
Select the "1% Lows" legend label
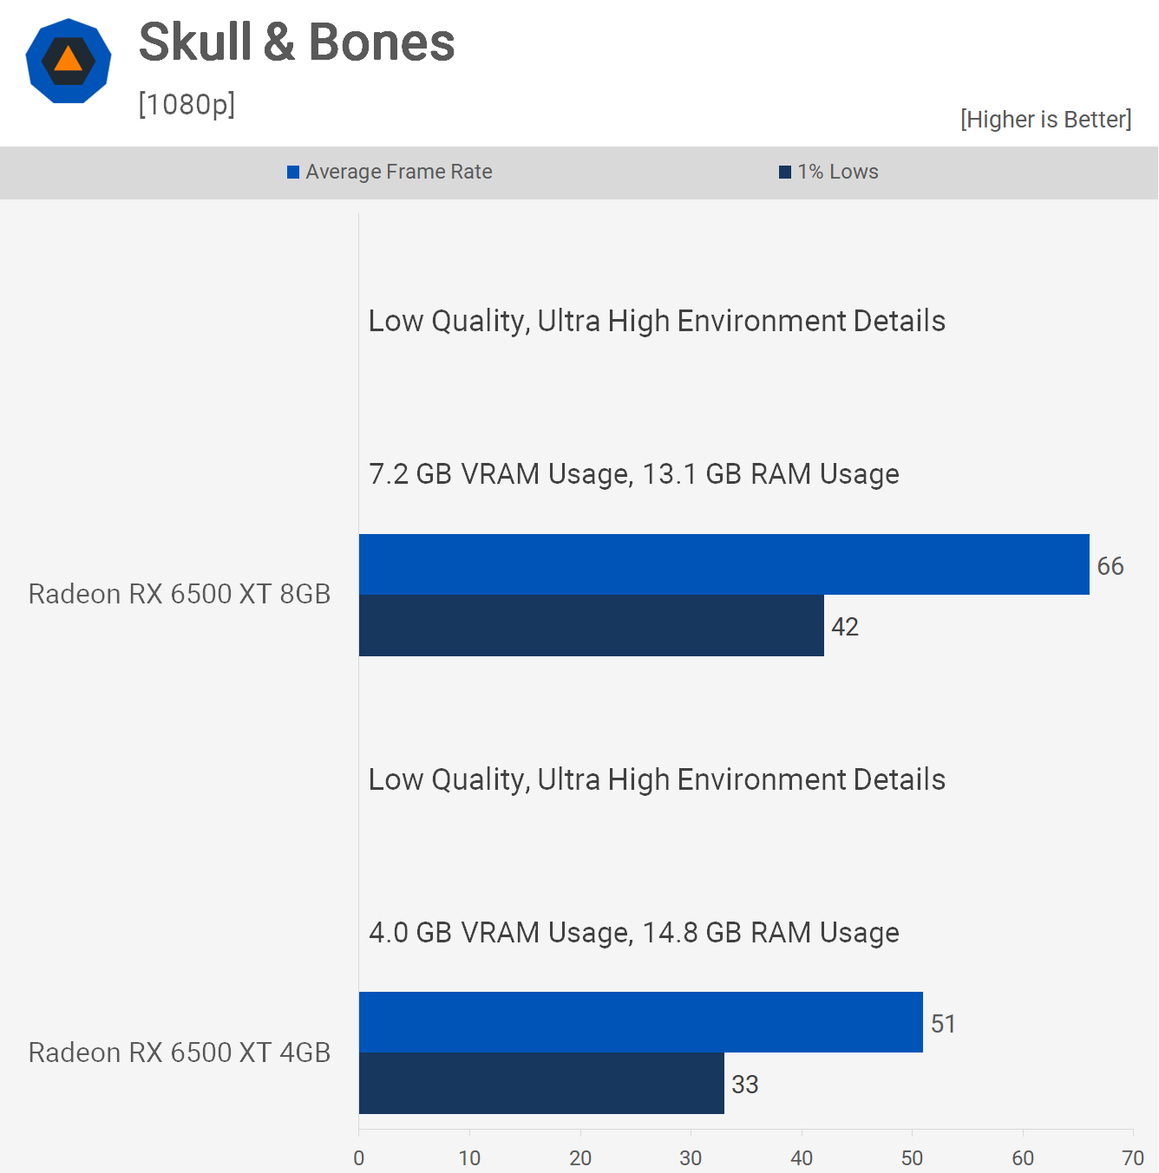click(838, 172)
